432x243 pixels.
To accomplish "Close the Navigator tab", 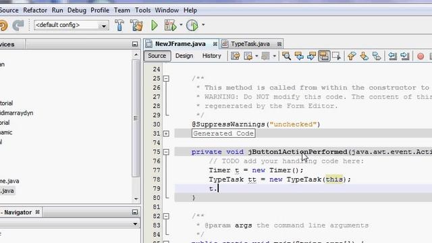I will point(38,212).
